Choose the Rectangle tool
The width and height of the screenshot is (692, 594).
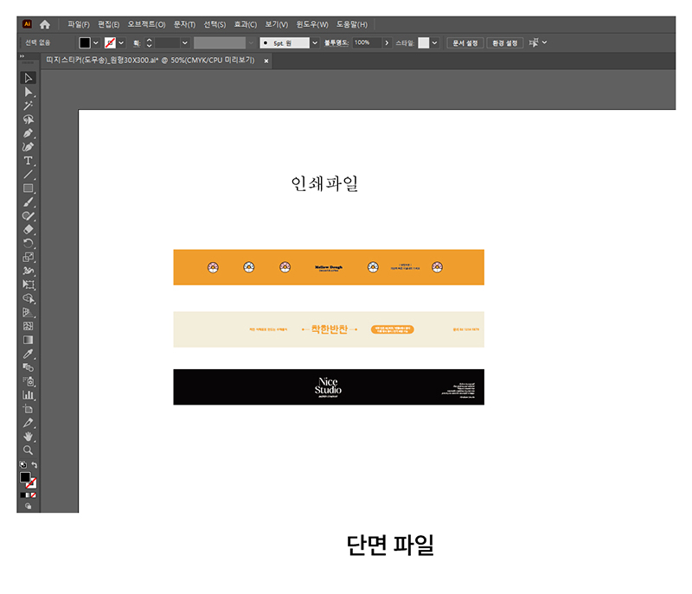(x=28, y=188)
